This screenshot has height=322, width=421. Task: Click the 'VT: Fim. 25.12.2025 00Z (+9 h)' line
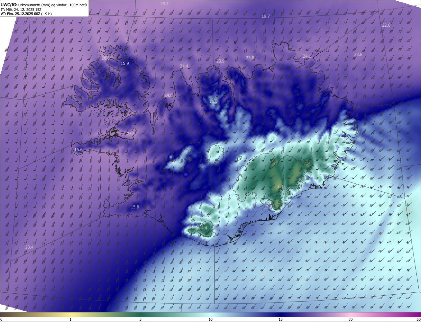pos(26,14)
